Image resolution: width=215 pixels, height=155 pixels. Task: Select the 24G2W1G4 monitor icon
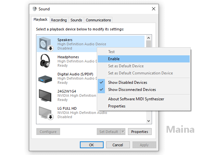45,95
